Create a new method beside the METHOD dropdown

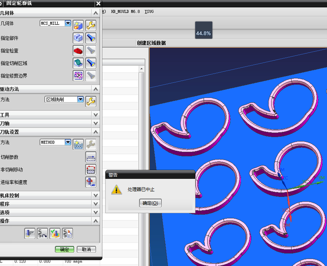(x=78, y=145)
